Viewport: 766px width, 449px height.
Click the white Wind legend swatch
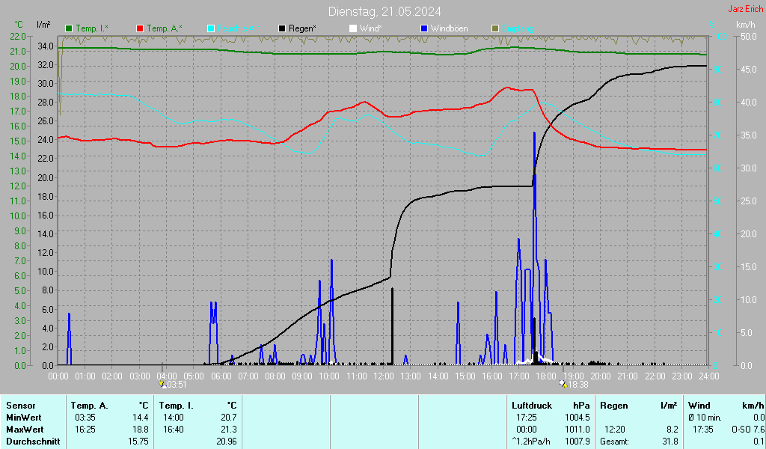353,29
